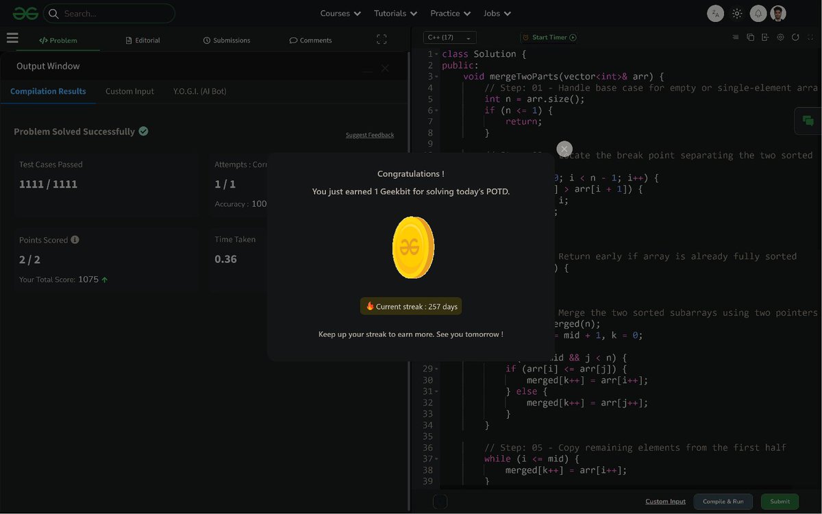Viewport: 822px width, 514px height.
Task: Click the format code icon
Action: point(736,38)
